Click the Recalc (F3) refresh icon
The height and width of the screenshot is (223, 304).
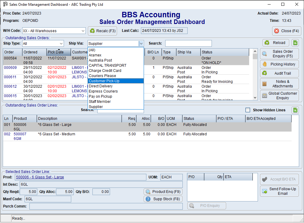[92, 31]
